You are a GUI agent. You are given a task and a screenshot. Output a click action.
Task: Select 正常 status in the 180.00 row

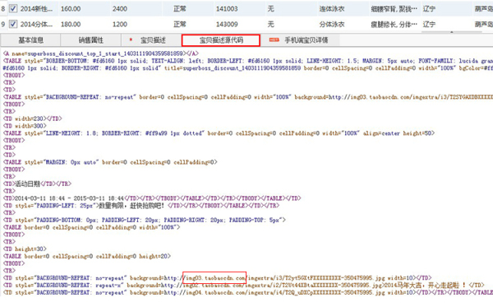(x=180, y=24)
